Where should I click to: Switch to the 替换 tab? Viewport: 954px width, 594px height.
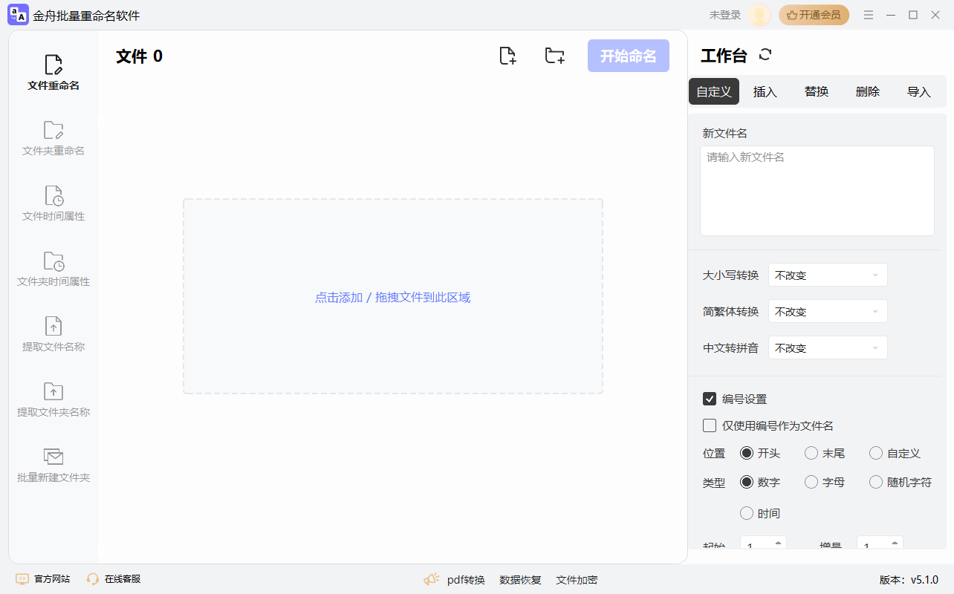[x=817, y=91]
